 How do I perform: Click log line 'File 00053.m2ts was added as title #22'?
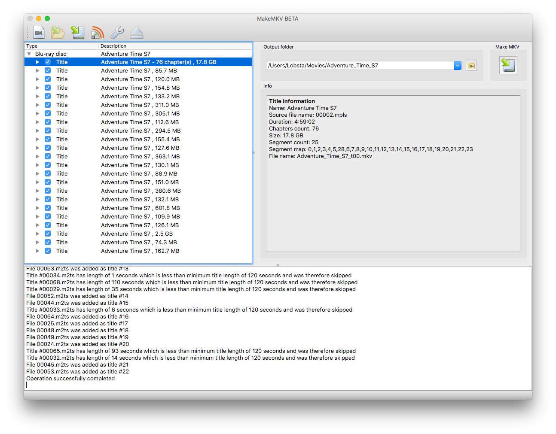click(77, 372)
